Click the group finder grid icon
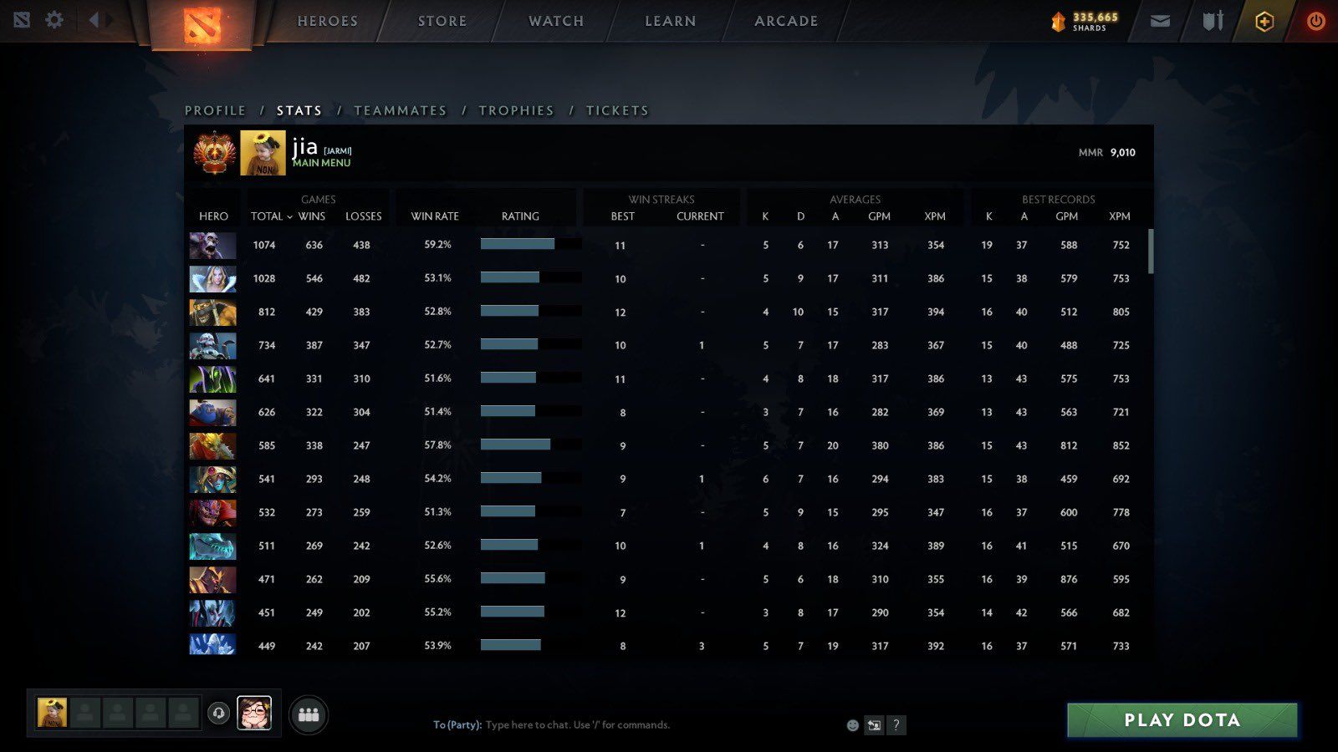This screenshot has height=752, width=1338. point(309,714)
